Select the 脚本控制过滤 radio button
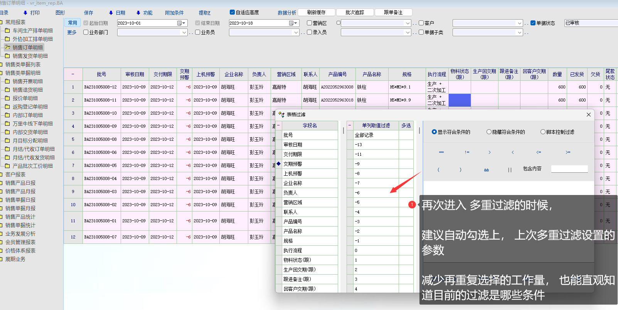The height and width of the screenshot is (310, 618). point(543,132)
